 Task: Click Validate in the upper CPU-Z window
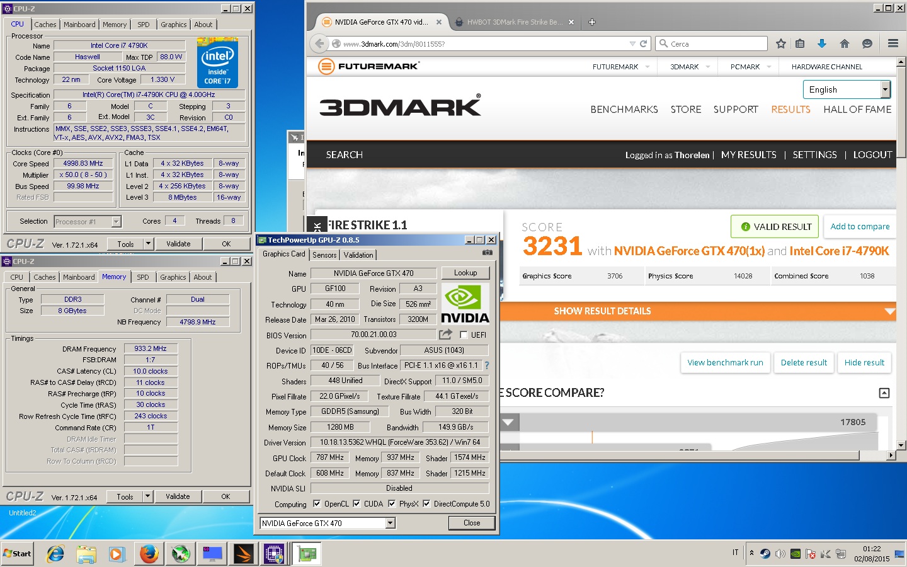[x=178, y=244]
